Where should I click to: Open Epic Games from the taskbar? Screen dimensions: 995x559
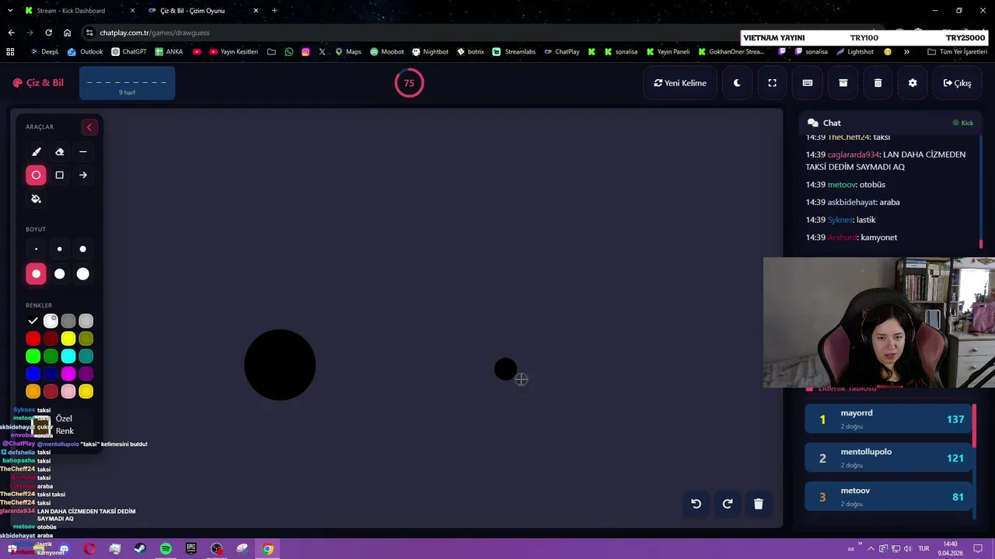191,549
